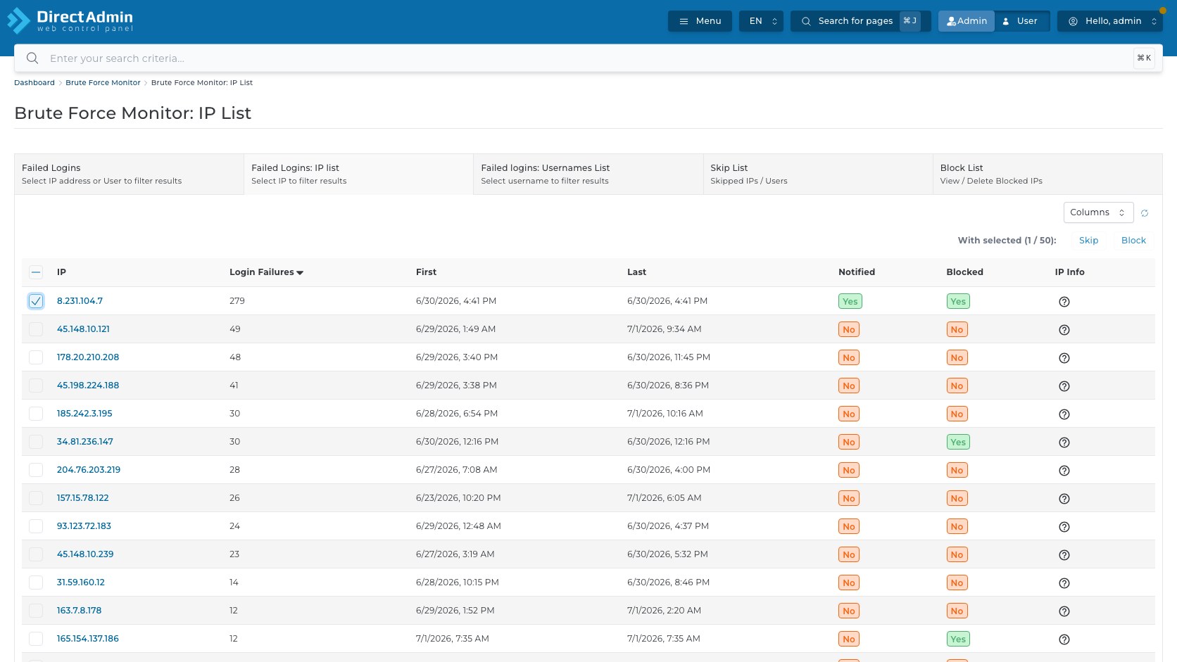Switch to the Failed Logins tab
Viewport: 1177px width, 662px height.
(x=129, y=174)
